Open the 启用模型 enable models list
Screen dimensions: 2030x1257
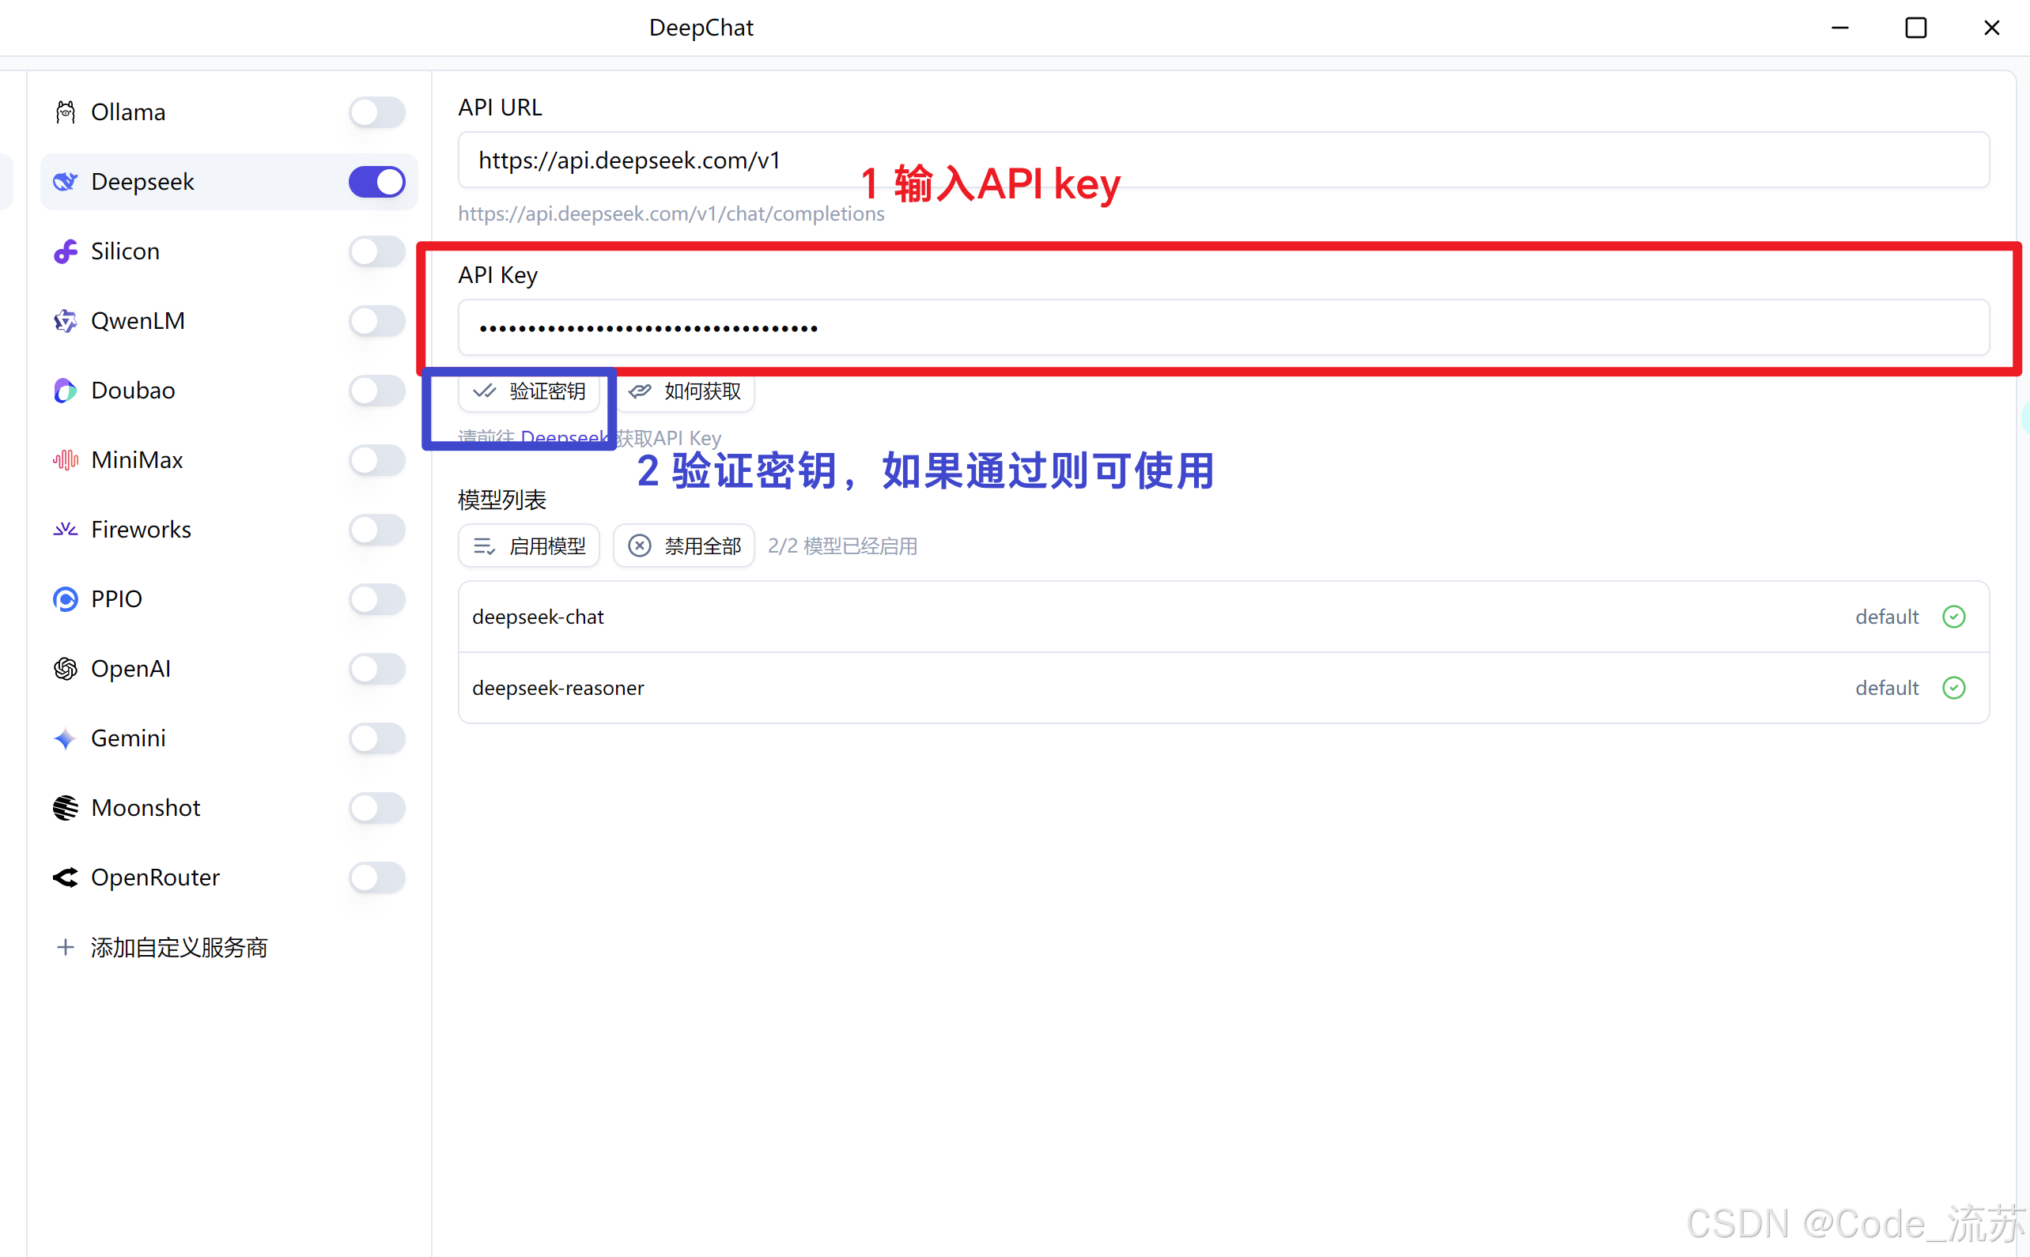tap(529, 546)
